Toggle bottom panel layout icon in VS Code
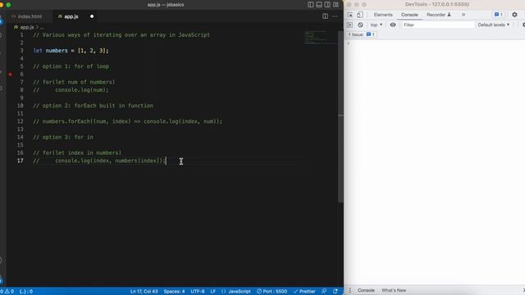The height and width of the screenshot is (295, 525). (319, 5)
